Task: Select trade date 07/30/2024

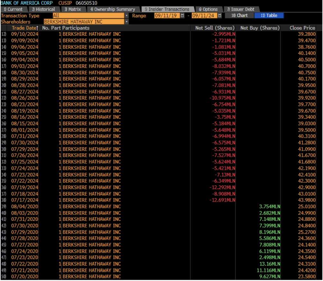Action: click(25, 143)
